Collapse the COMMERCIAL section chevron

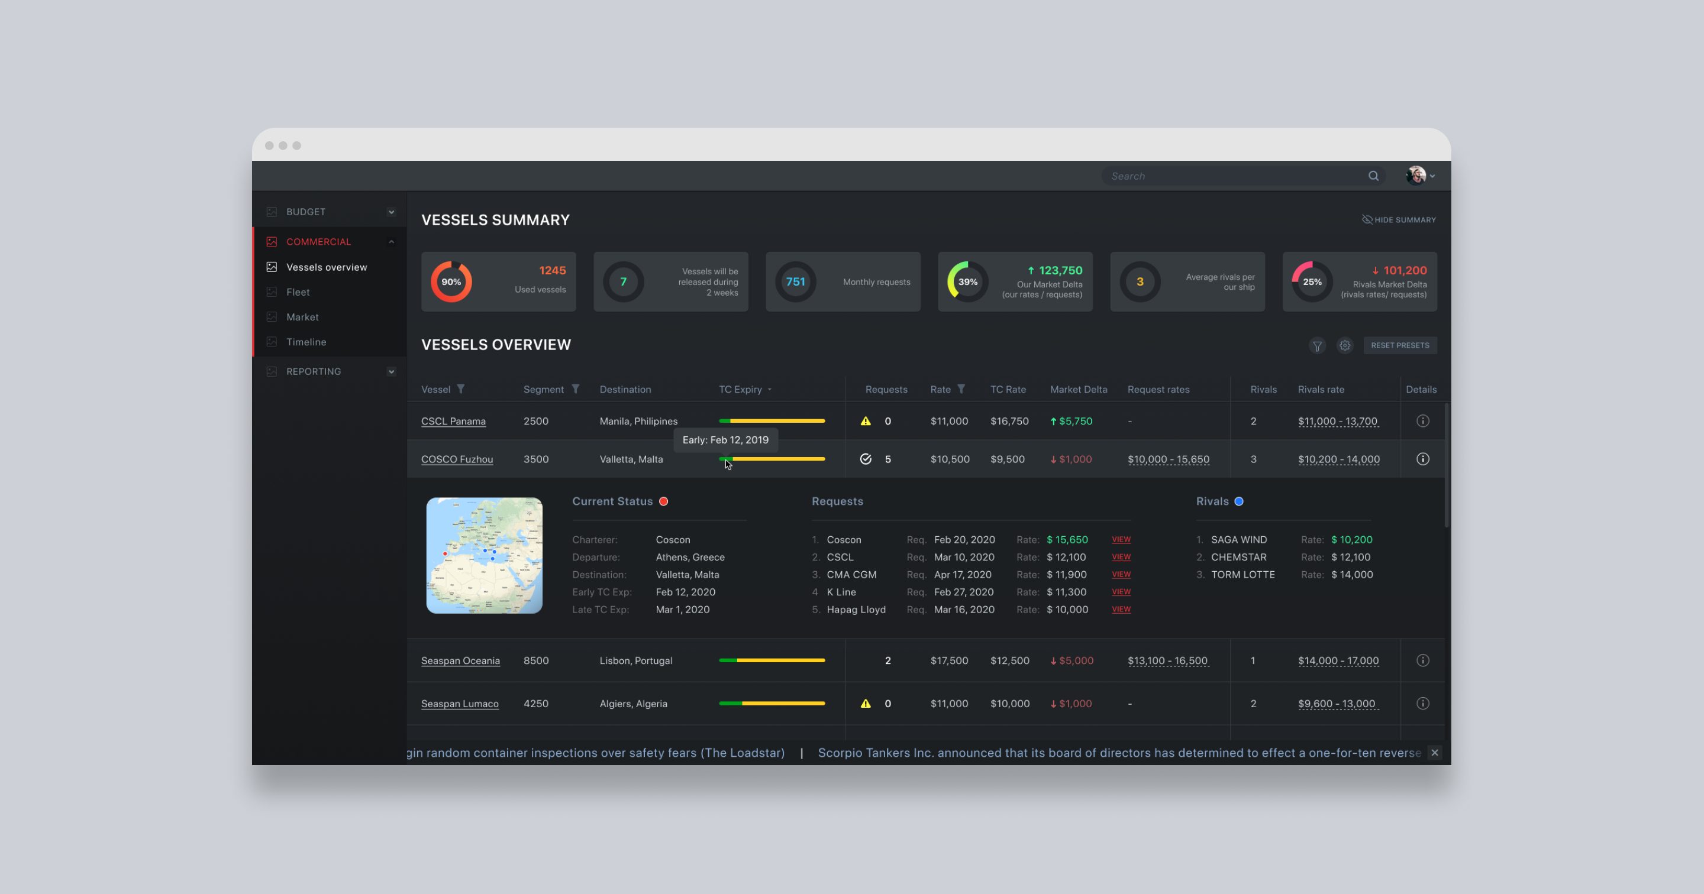[392, 241]
